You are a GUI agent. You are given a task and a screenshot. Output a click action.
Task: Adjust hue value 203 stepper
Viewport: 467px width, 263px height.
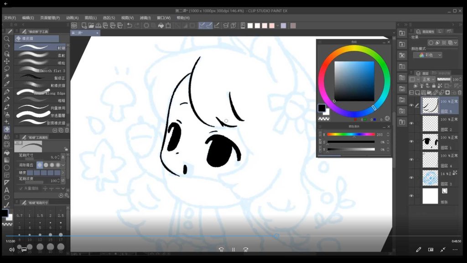[x=388, y=135]
